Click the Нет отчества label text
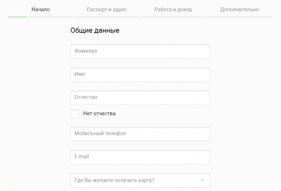This screenshot has height=191, width=281. point(99,114)
